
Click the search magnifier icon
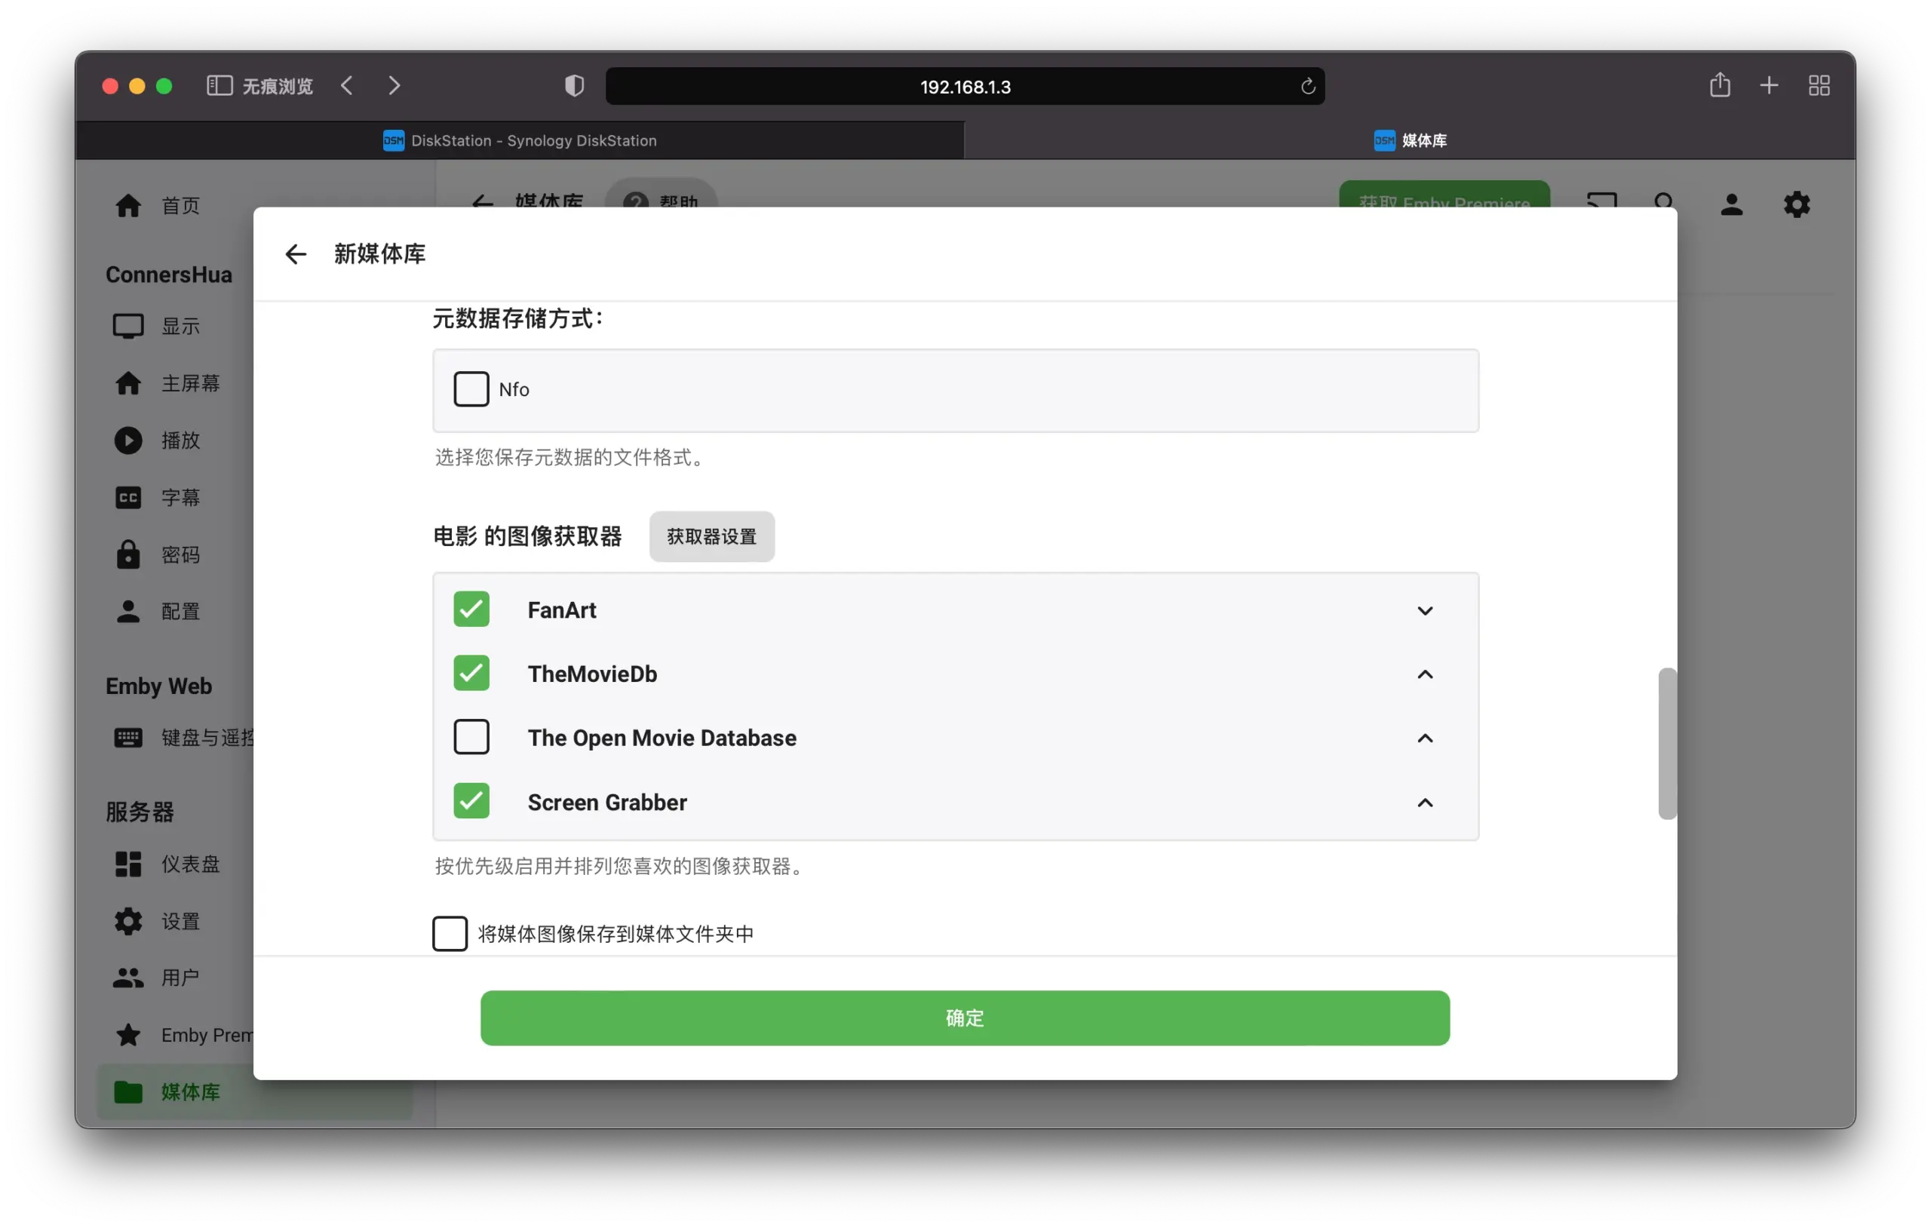pyautogui.click(x=1664, y=200)
